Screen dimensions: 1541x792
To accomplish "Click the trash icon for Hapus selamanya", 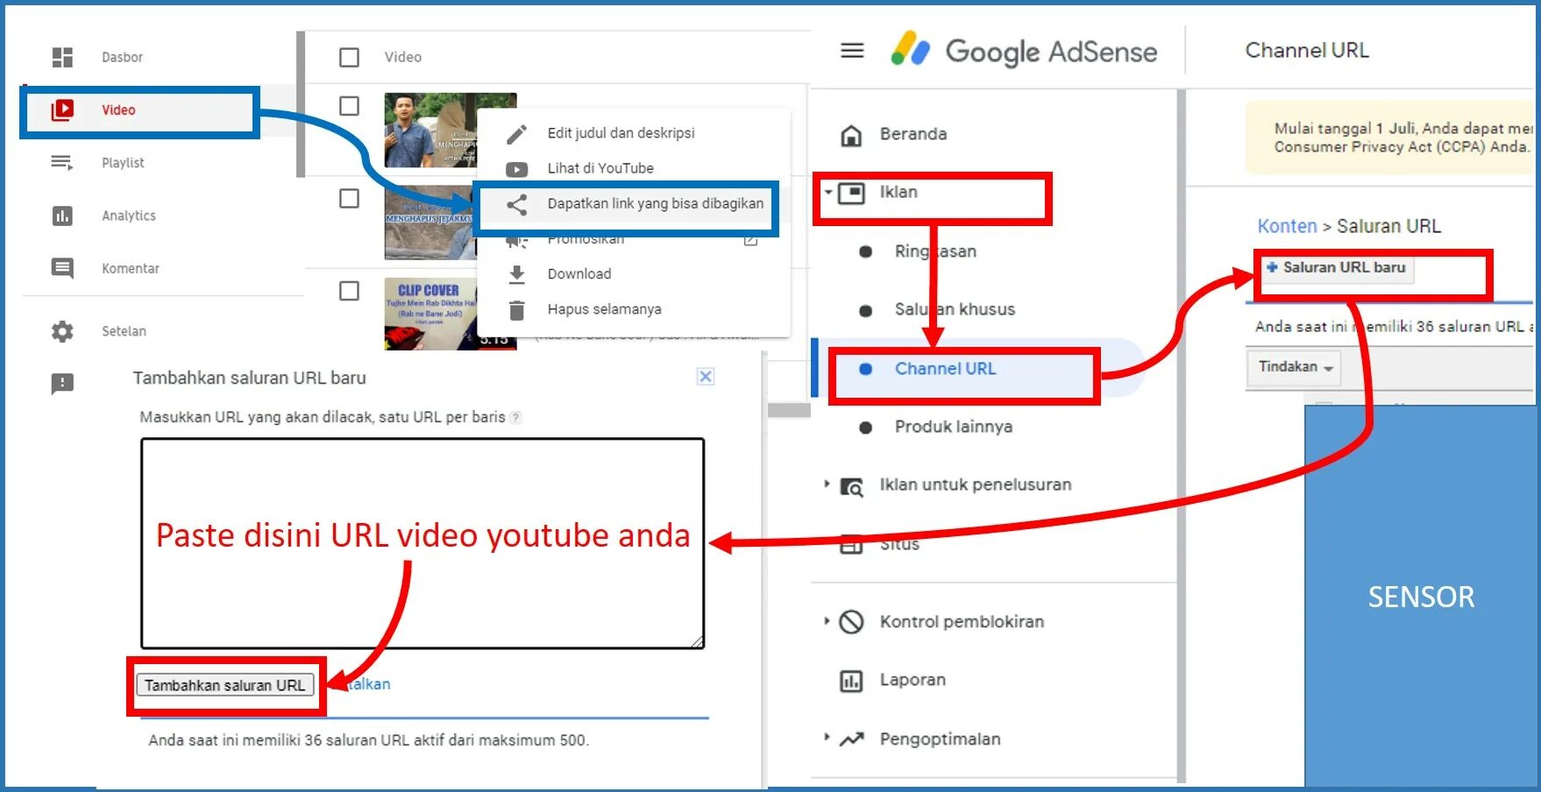I will coord(517,310).
